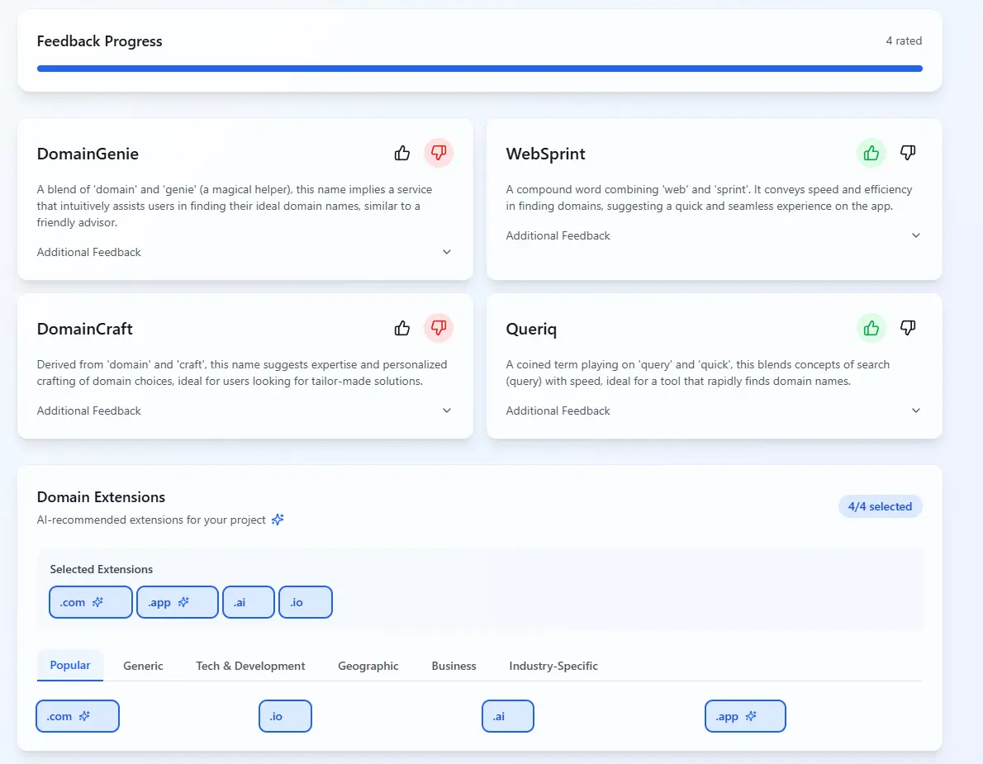Click the sparkle icon next to AI-recommended extensions text
This screenshot has height=764, width=983.
point(278,519)
